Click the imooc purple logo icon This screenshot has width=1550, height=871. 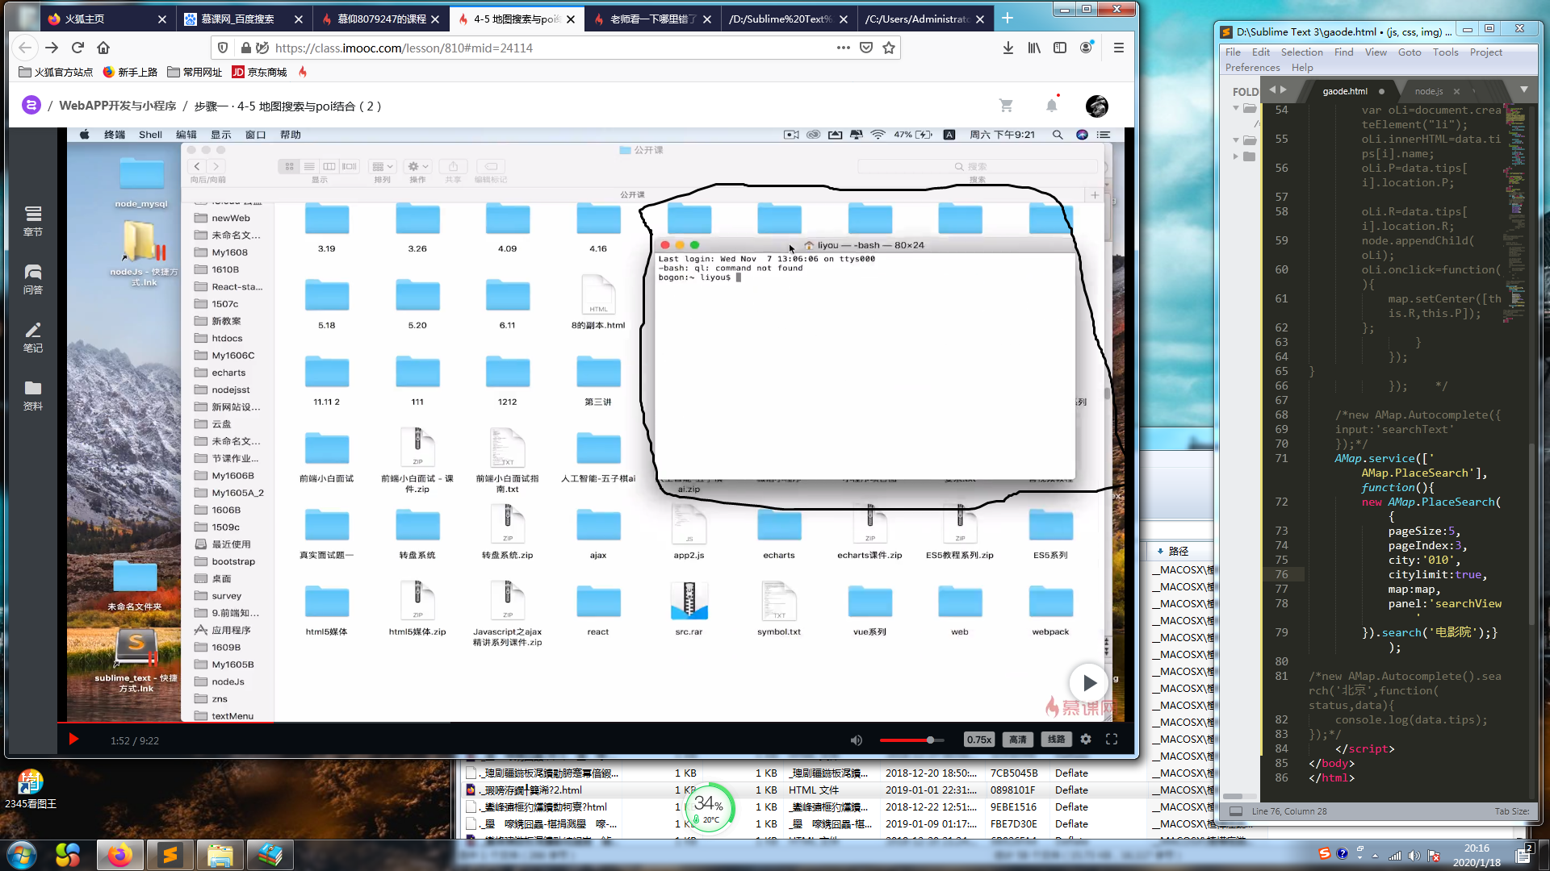point(31,106)
